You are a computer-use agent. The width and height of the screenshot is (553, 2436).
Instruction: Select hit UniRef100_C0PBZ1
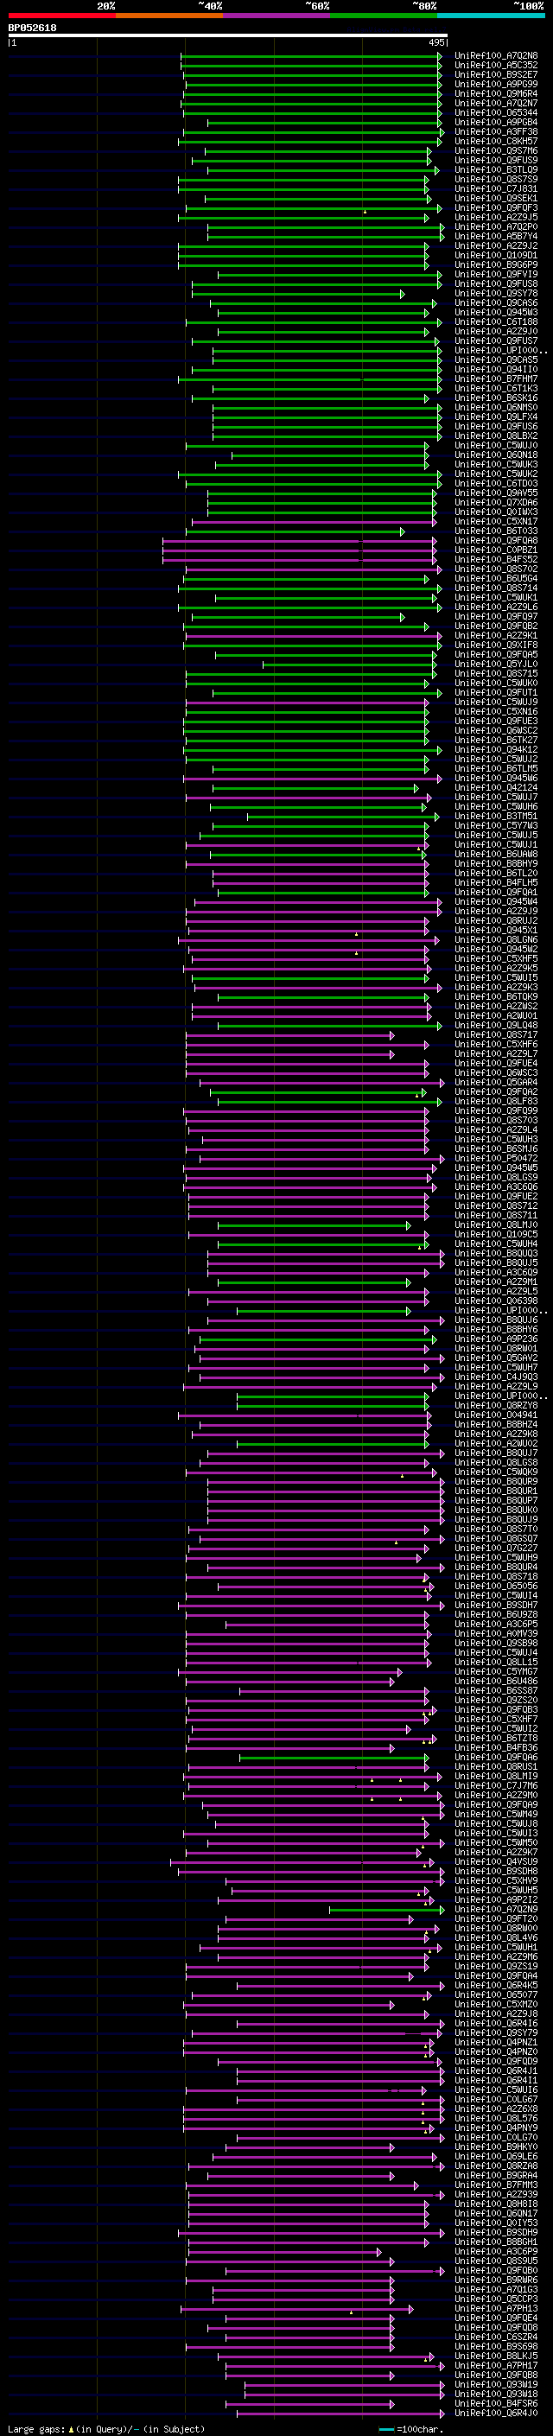496,550
